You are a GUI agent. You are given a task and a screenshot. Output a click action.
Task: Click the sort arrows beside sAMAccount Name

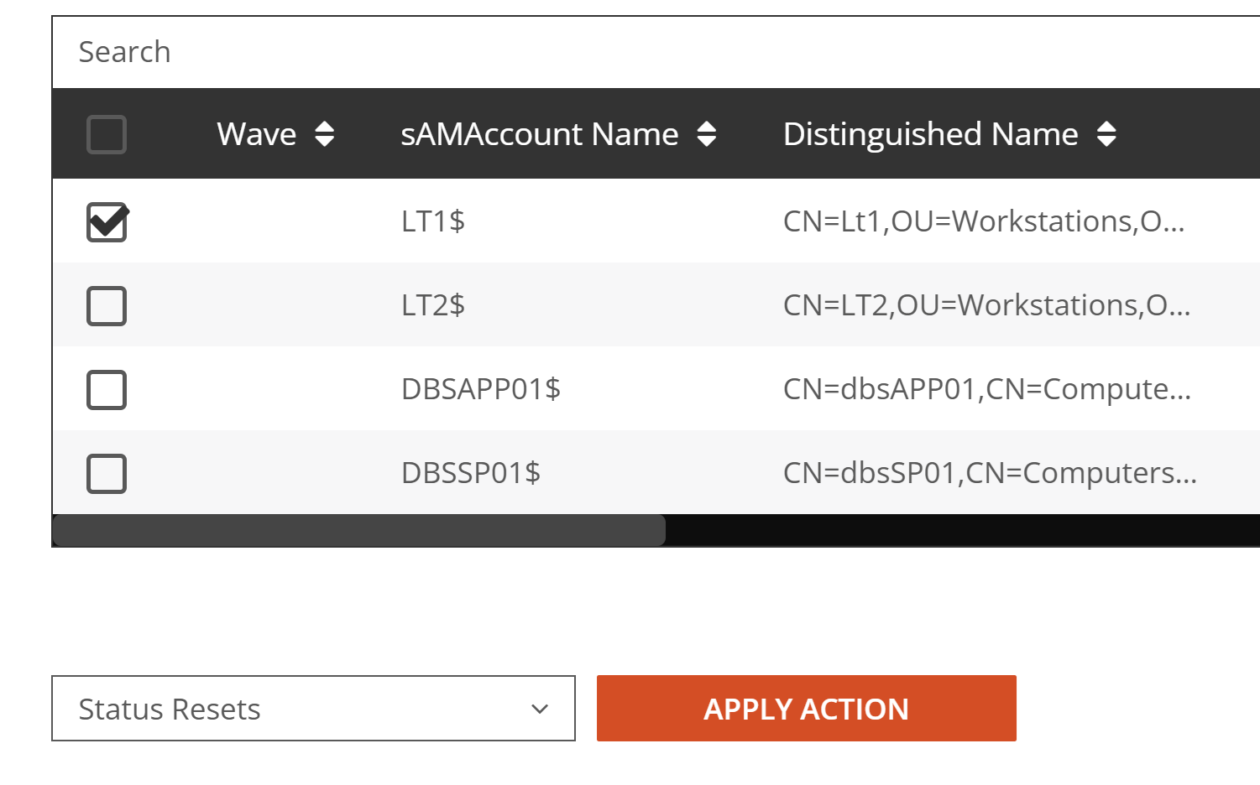click(x=707, y=134)
